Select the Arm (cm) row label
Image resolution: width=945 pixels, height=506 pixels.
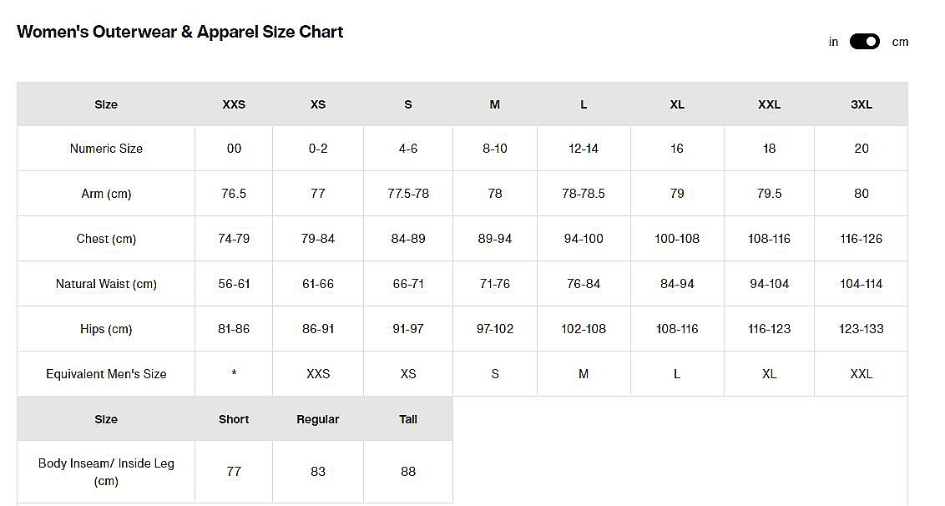tap(106, 194)
